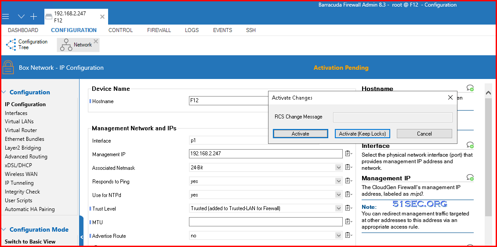Close the Network tab
497x247 pixels.
click(96, 41)
